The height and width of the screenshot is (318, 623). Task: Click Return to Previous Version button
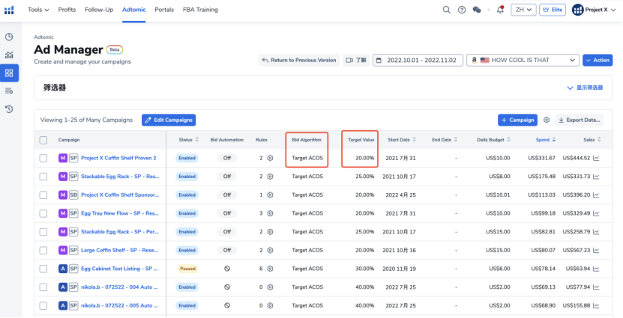click(x=298, y=60)
